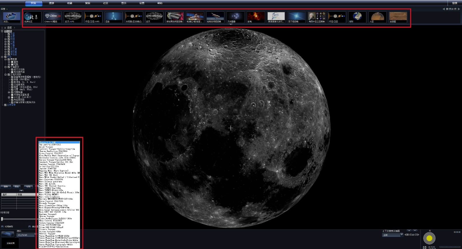The width and height of the screenshot is (462, 249).
Task: Uncheck the 火星 layer checkbox
Action: click(9, 41)
